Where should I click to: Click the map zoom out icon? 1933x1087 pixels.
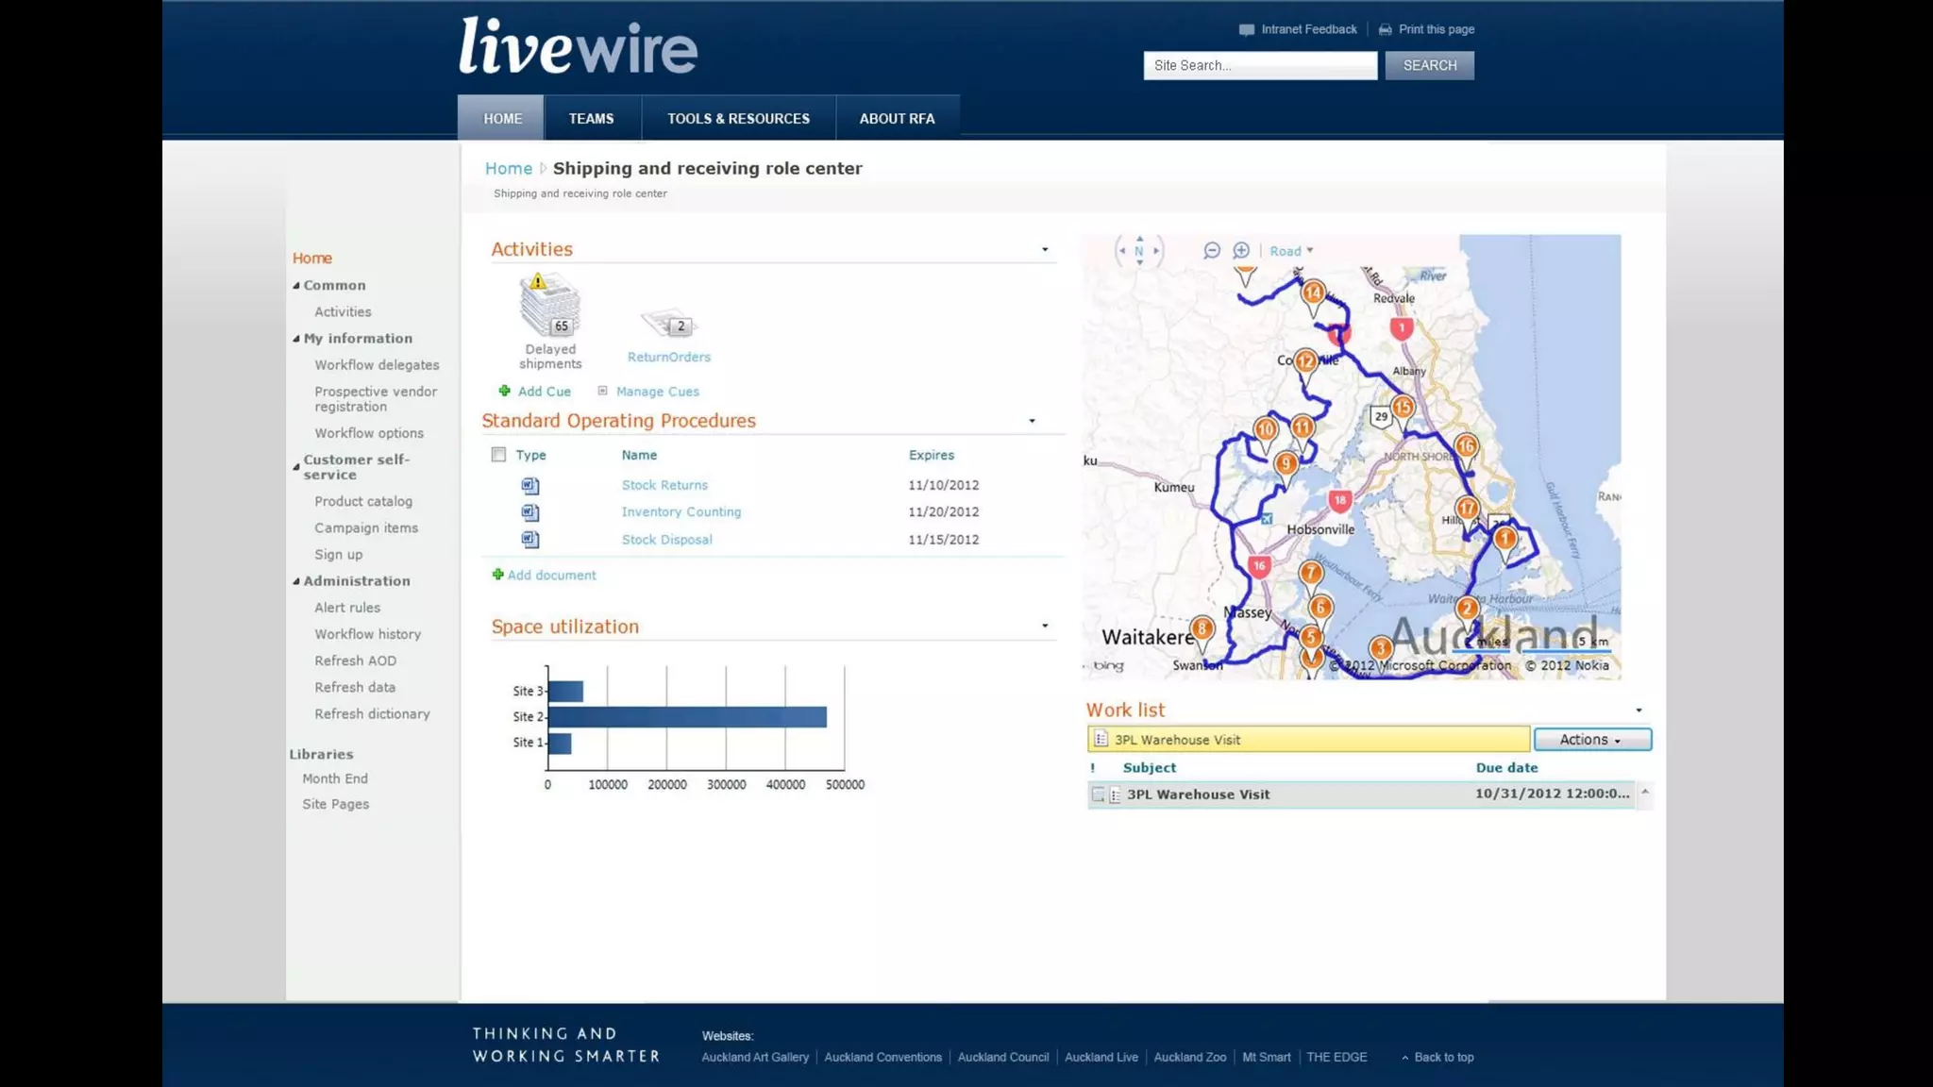[1212, 250]
